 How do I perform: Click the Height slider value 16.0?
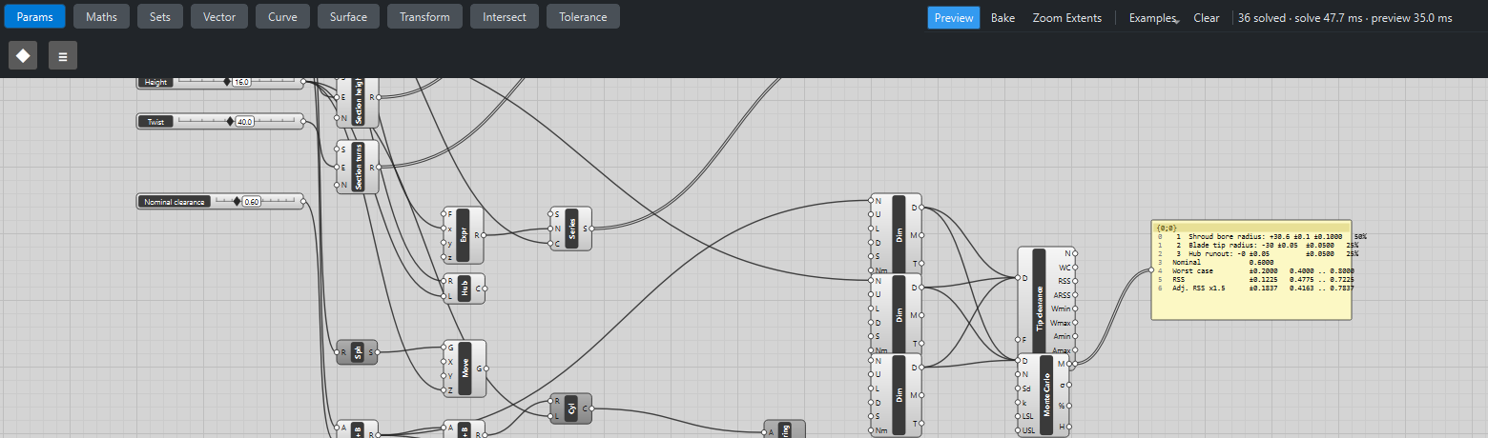coord(241,83)
